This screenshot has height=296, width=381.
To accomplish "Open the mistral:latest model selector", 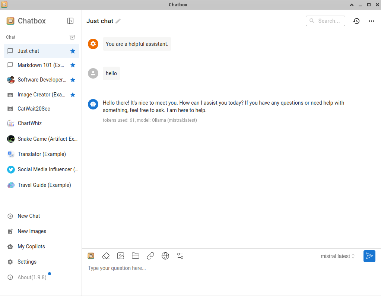I will tap(337, 256).
